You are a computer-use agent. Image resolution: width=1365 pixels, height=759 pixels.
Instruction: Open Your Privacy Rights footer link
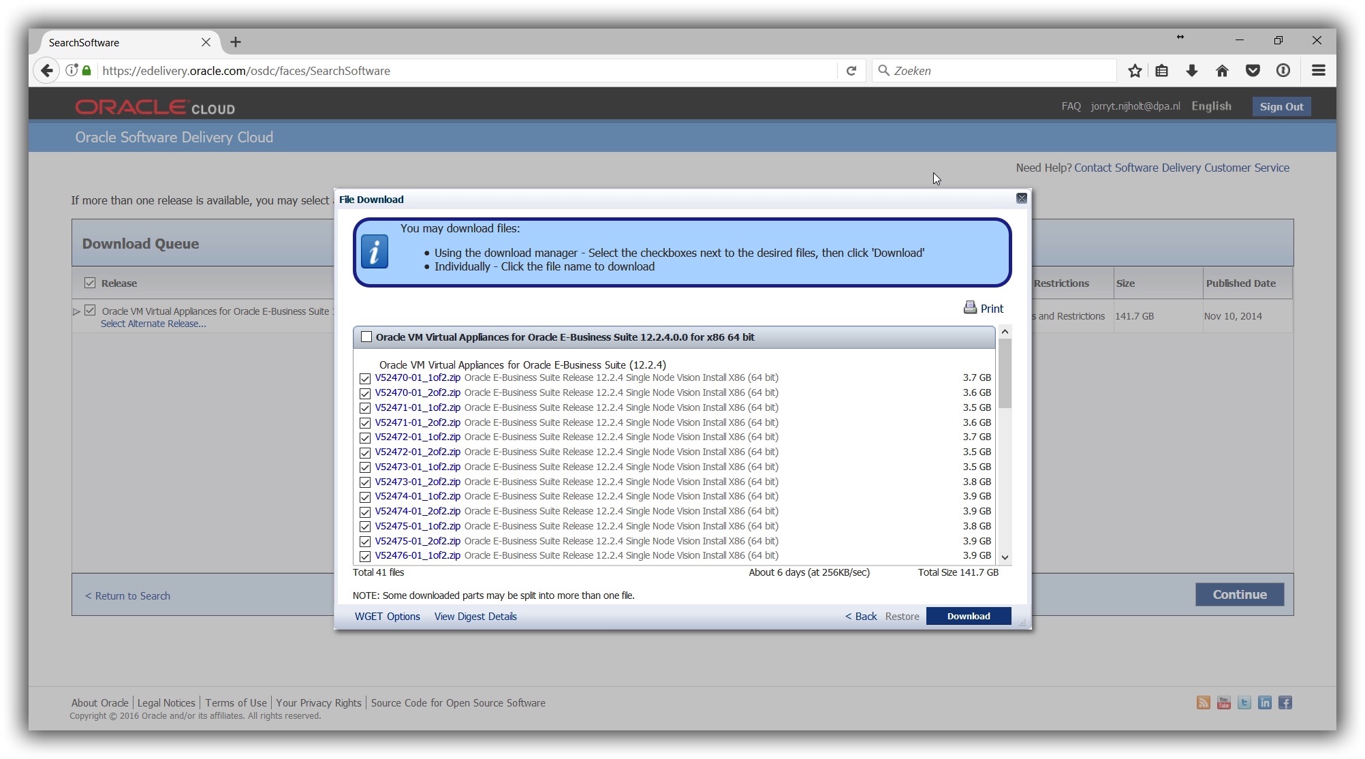[x=318, y=702]
